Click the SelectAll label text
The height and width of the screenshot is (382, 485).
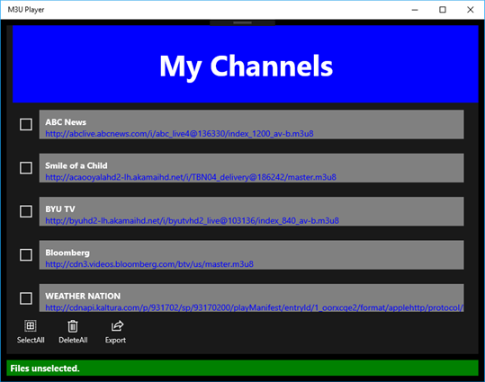[x=31, y=340]
